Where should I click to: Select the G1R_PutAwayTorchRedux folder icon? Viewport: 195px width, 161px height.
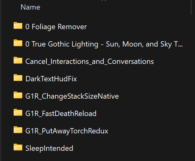point(18,130)
